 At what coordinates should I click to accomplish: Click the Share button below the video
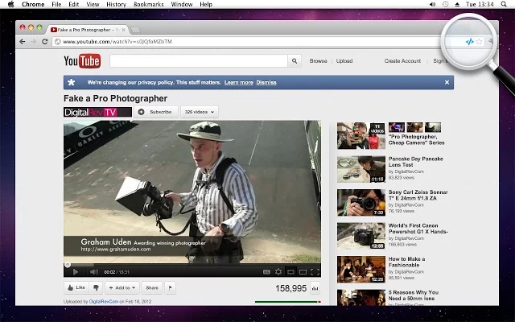coord(152,288)
